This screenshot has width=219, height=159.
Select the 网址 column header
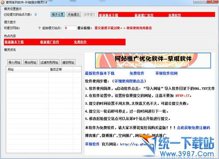pyautogui.click(x=27, y=70)
